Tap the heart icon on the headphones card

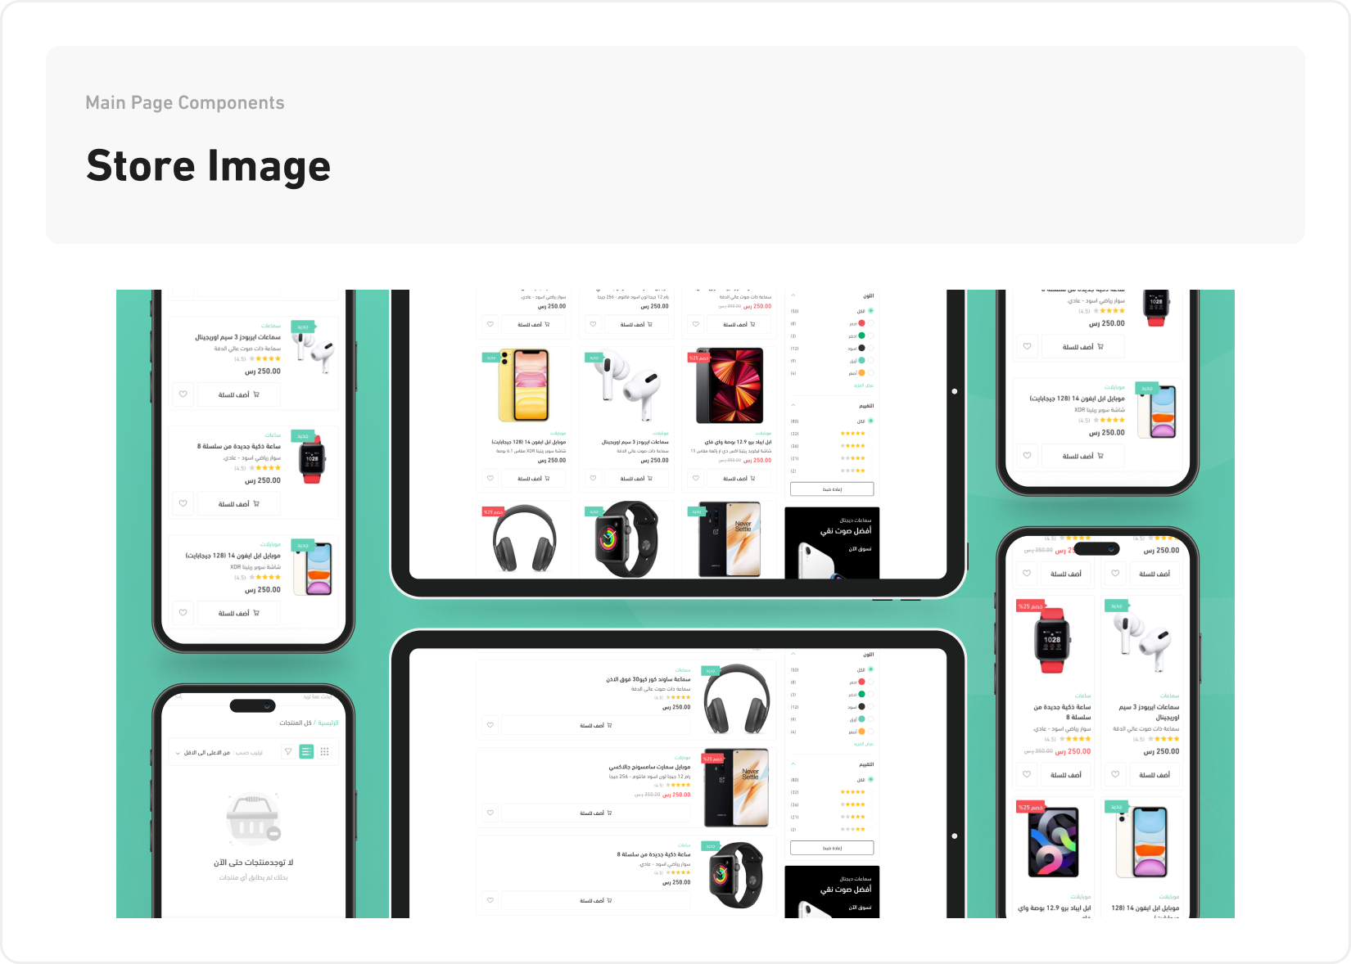[490, 725]
